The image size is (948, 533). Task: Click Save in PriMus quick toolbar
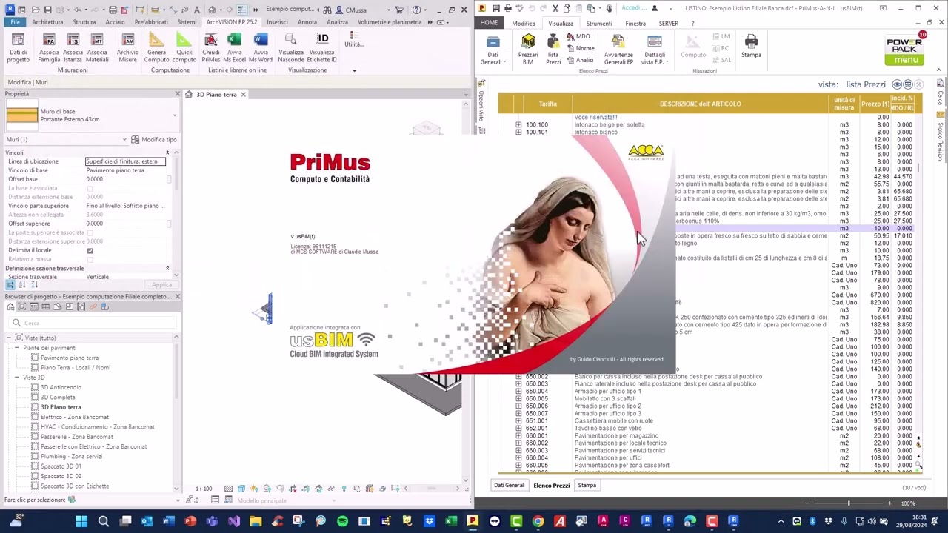pos(495,8)
